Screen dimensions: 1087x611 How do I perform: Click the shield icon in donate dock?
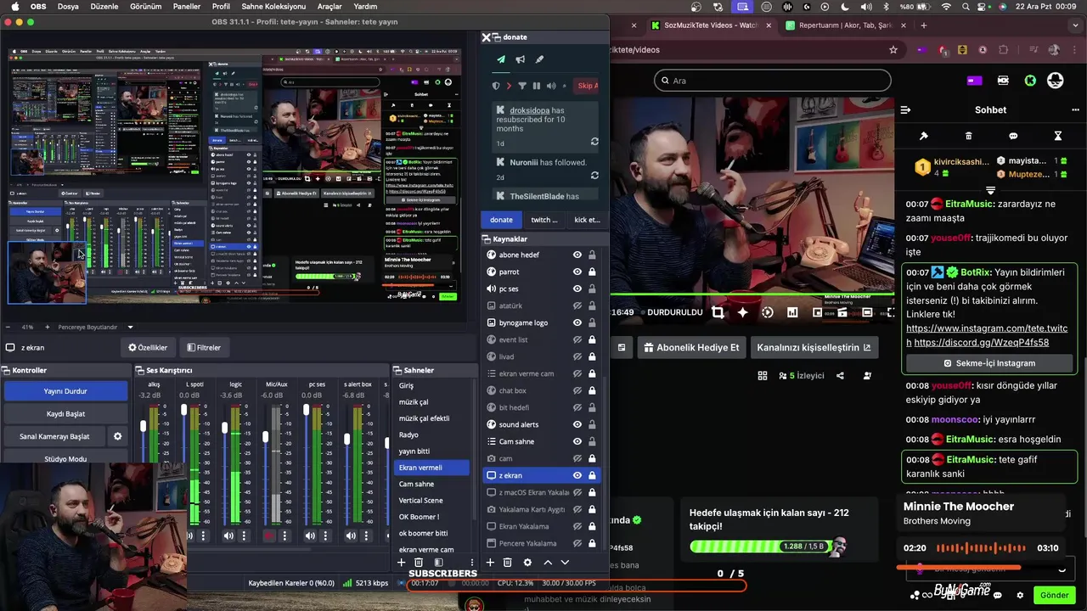coord(497,86)
